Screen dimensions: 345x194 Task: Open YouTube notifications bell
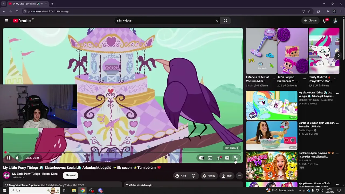pos(325,21)
